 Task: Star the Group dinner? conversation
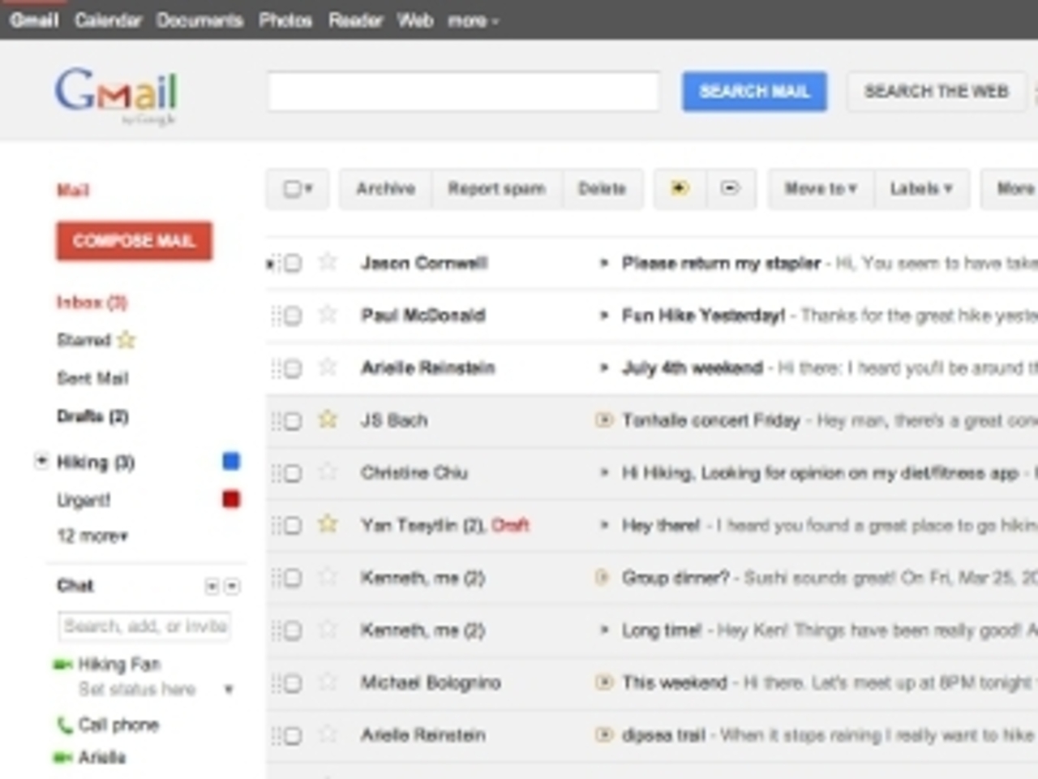point(328,577)
